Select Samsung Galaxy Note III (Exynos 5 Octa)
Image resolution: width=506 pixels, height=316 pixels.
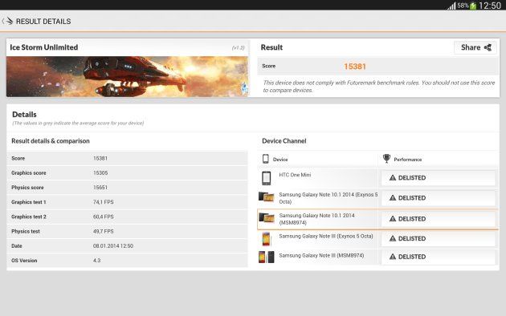tap(326, 236)
